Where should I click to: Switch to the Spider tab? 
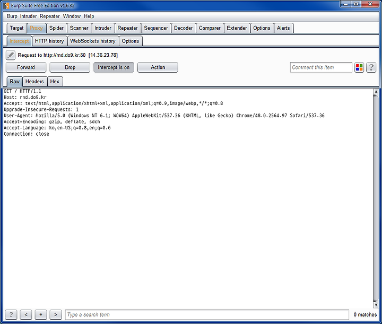pos(56,28)
